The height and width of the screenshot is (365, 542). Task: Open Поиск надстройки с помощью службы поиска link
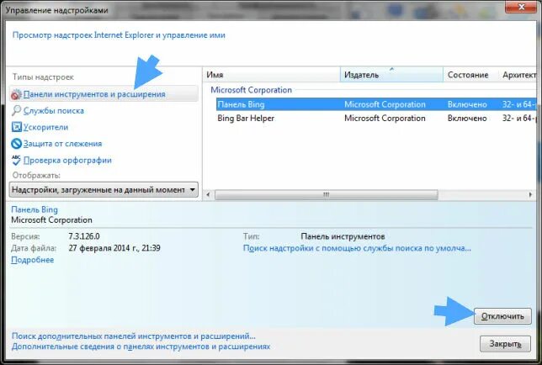[x=357, y=248]
